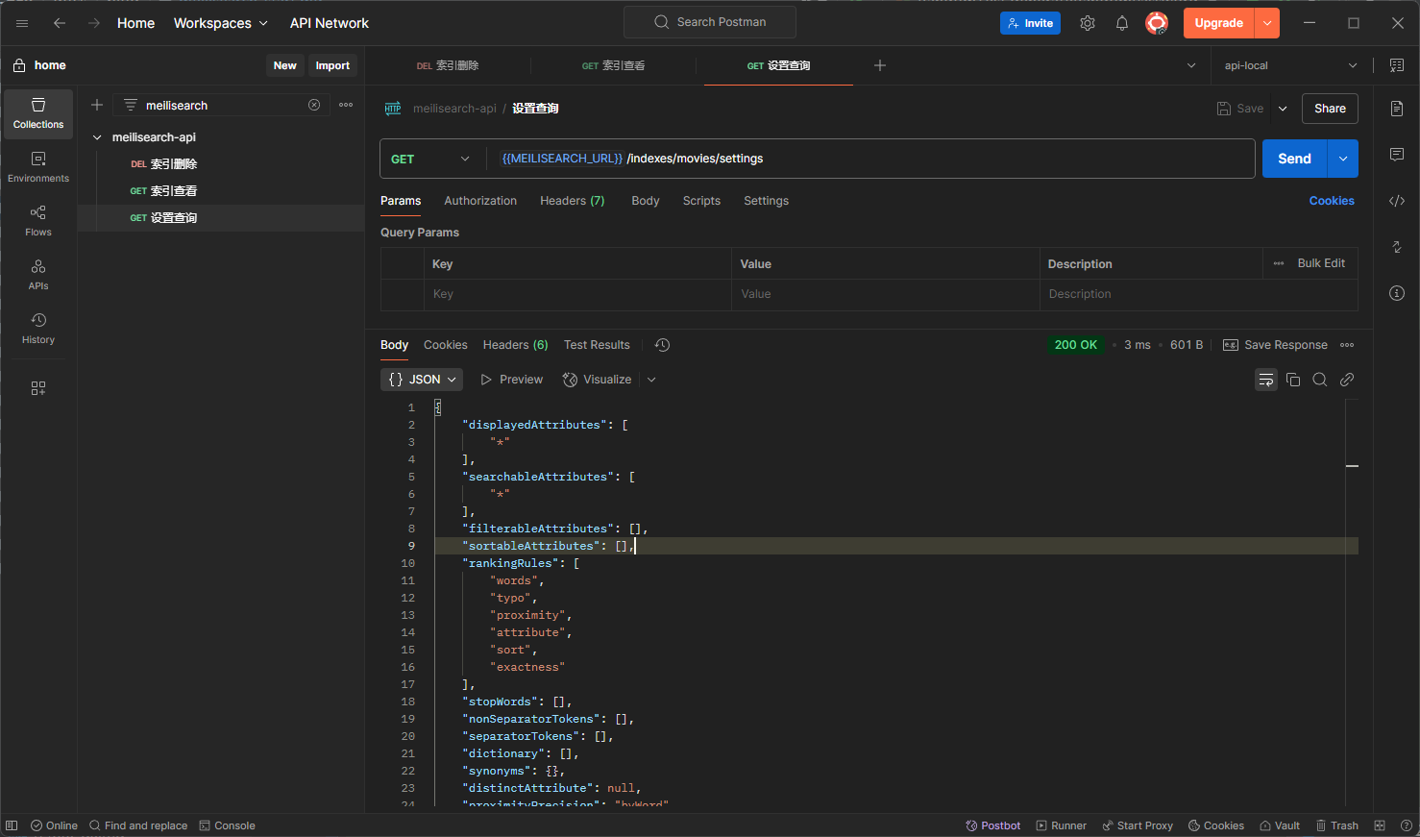The height and width of the screenshot is (837, 1420).
Task: Open the Collections sidebar panel
Action: point(37,113)
